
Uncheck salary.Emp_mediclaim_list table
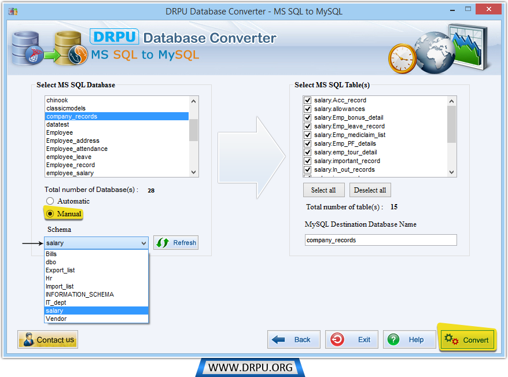coord(307,135)
